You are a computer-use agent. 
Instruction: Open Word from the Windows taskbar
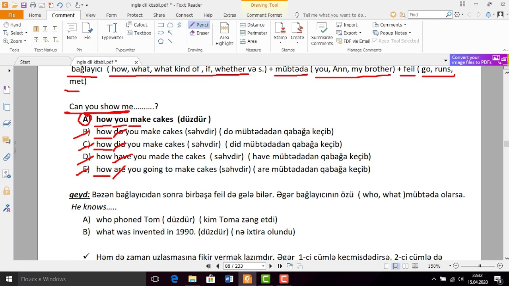(x=229, y=279)
